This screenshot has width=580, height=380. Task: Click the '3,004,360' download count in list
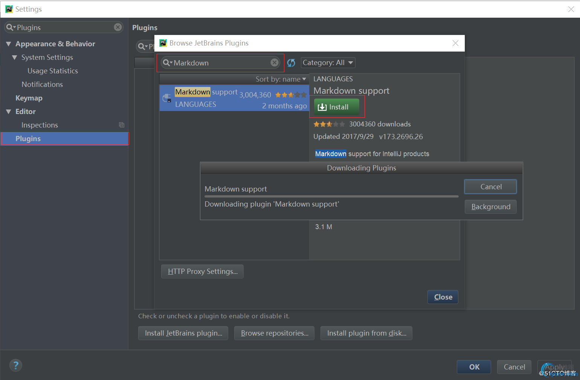click(255, 95)
